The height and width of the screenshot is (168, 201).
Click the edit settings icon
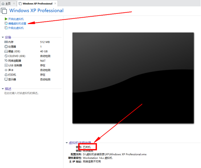6,24
